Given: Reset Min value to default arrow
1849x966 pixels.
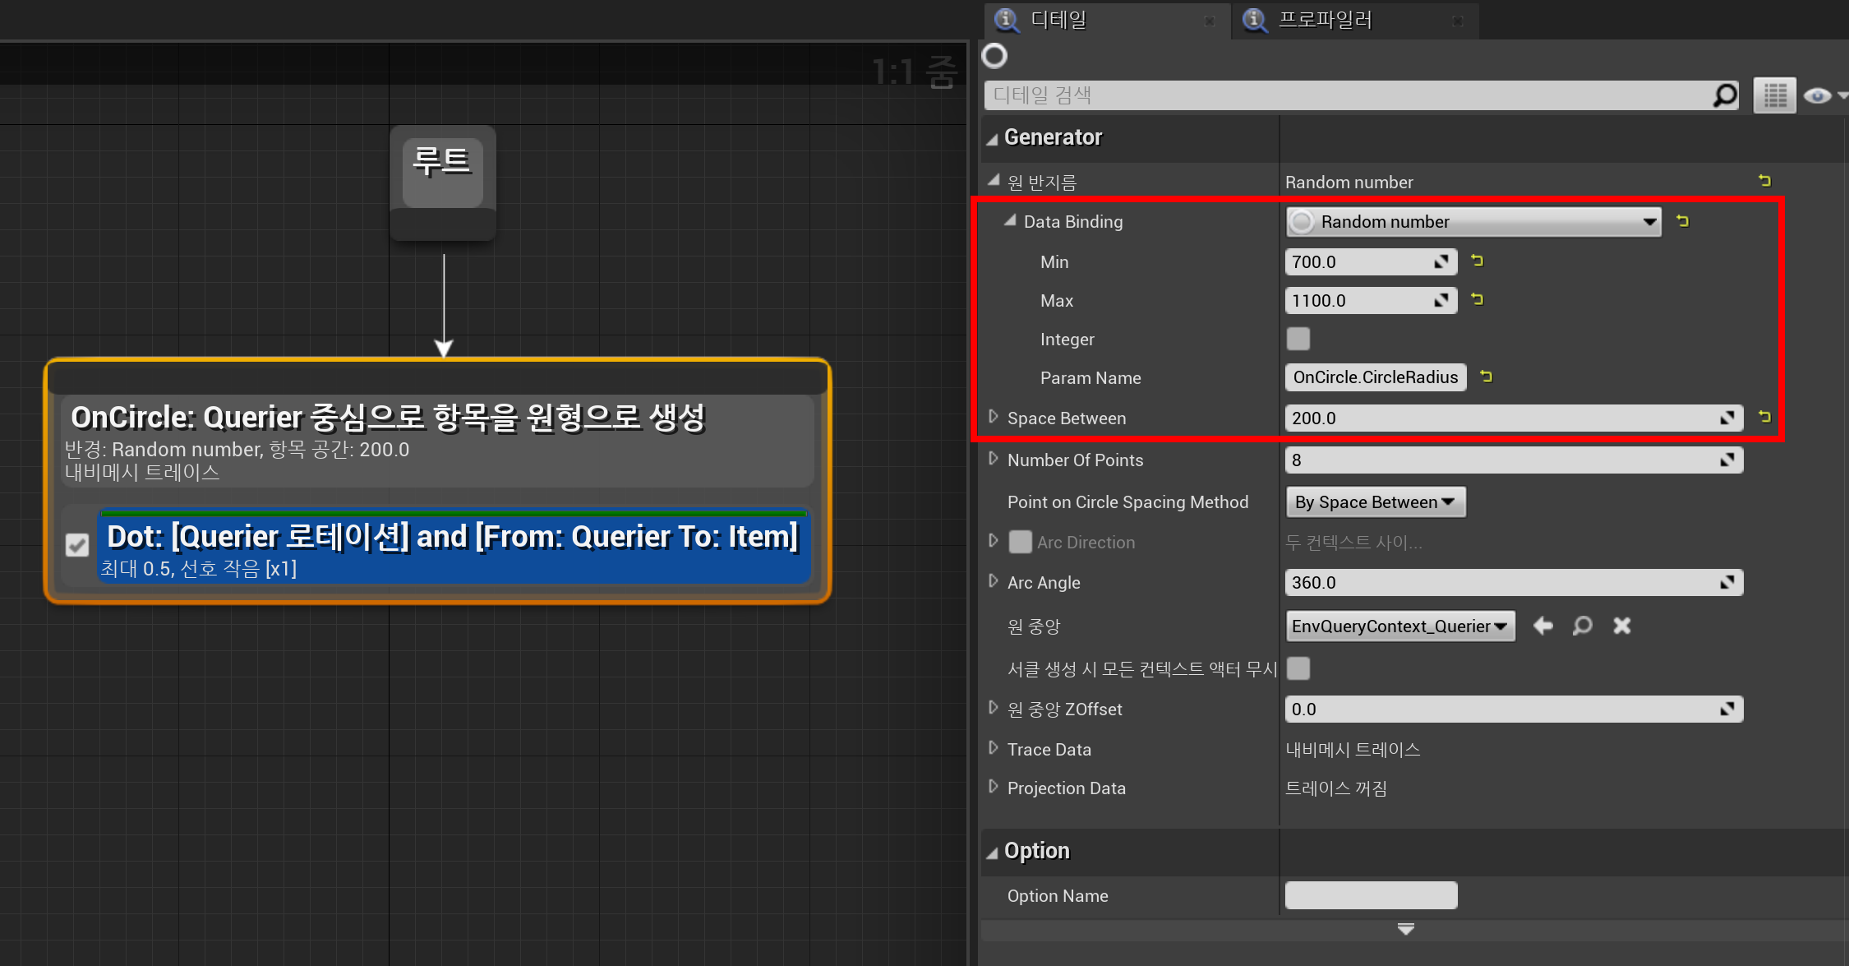Looking at the screenshot, I should [x=1477, y=261].
